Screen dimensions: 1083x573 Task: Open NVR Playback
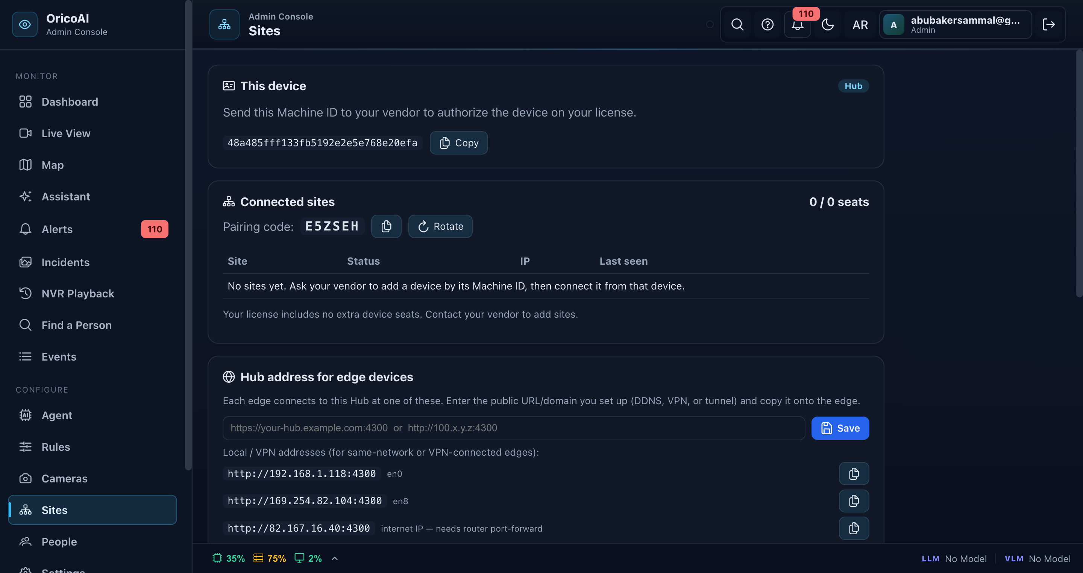tap(93, 293)
